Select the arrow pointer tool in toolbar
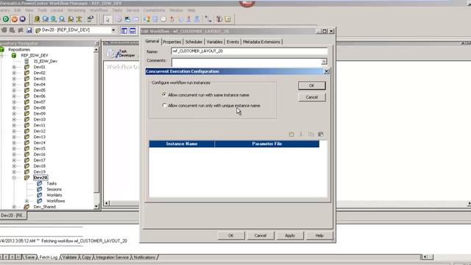Image resolution: width=471 pixels, height=265 pixels. (x=107, y=19)
